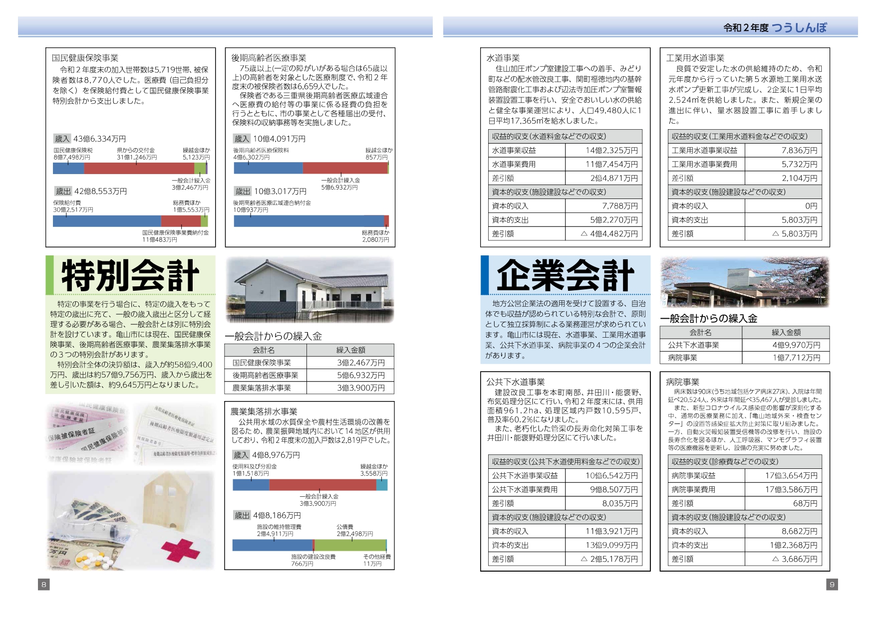Image resolution: width=876 pixels, height=619 pixels.
Task: Select the 特別会計 large heading
Action: 130,275
